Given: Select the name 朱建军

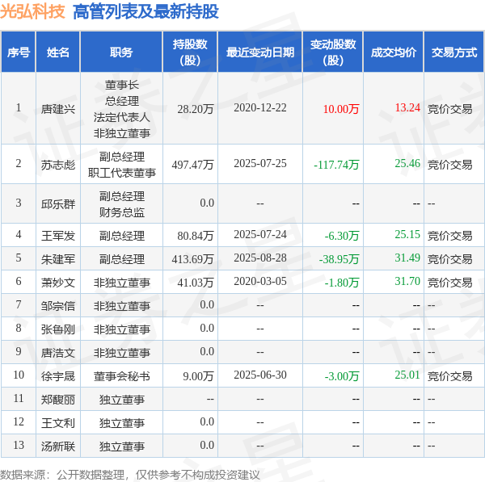Looking at the screenshot, I should click(58, 259).
